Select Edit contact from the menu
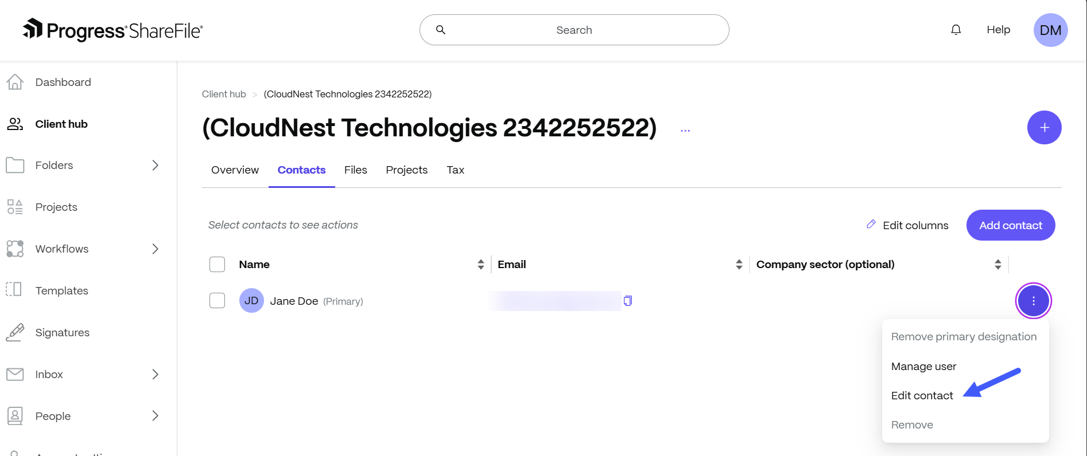Screen dimensions: 1087x456 coord(922,396)
